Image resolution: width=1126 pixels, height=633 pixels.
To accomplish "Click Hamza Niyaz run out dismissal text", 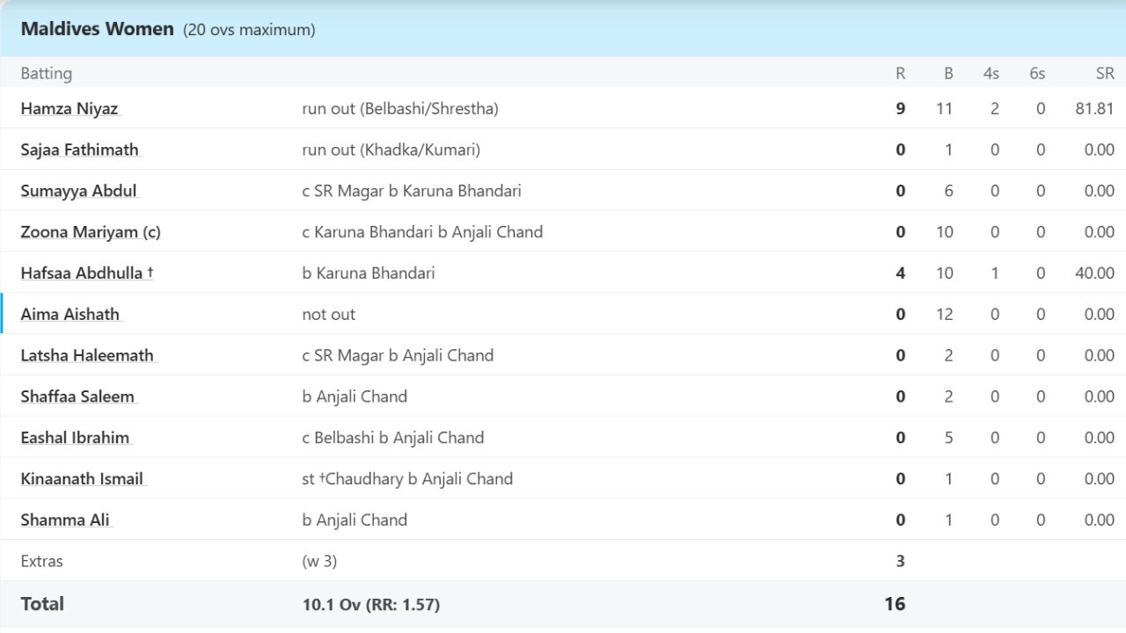I will [x=399, y=109].
